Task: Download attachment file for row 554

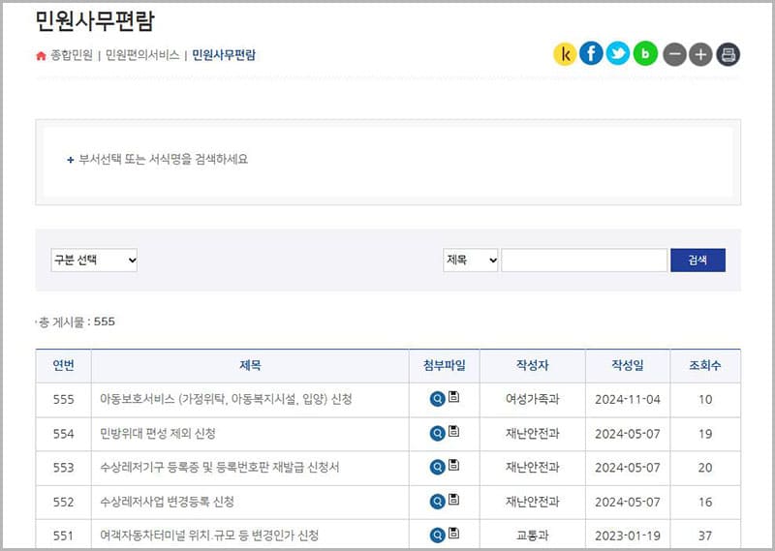Action: [453, 432]
